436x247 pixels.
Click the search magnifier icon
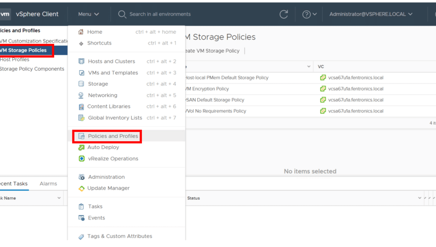122,14
